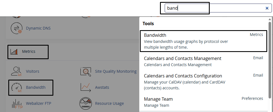Viewport: 273px width, 112px height.
Task: Open the Webalizer FTP icon
Action: coord(17,103)
